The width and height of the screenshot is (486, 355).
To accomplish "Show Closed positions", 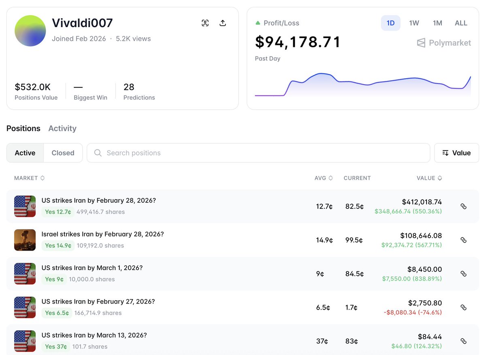I will (x=63, y=153).
